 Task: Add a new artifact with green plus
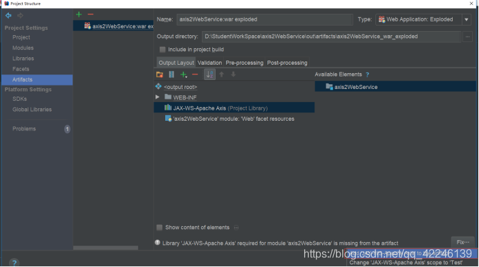tap(79, 14)
